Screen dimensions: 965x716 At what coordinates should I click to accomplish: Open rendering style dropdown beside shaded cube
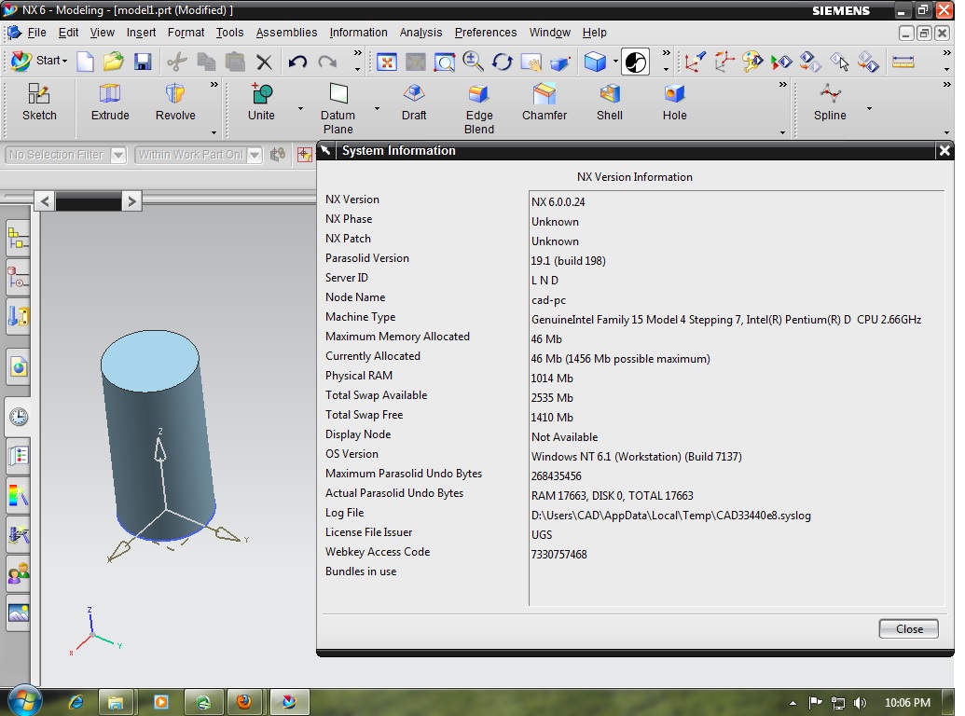pos(615,62)
